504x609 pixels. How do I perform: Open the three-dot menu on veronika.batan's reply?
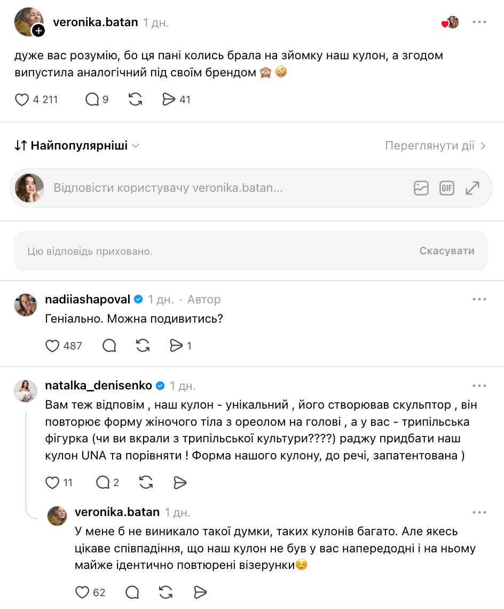[x=479, y=513]
